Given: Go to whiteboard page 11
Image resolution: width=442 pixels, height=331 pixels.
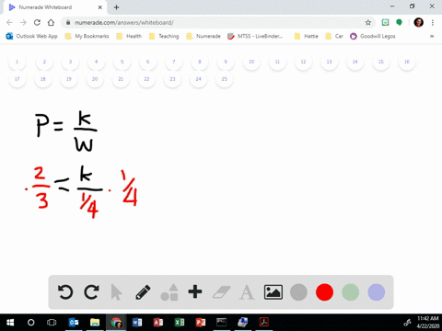Looking at the screenshot, I should coord(277,62).
